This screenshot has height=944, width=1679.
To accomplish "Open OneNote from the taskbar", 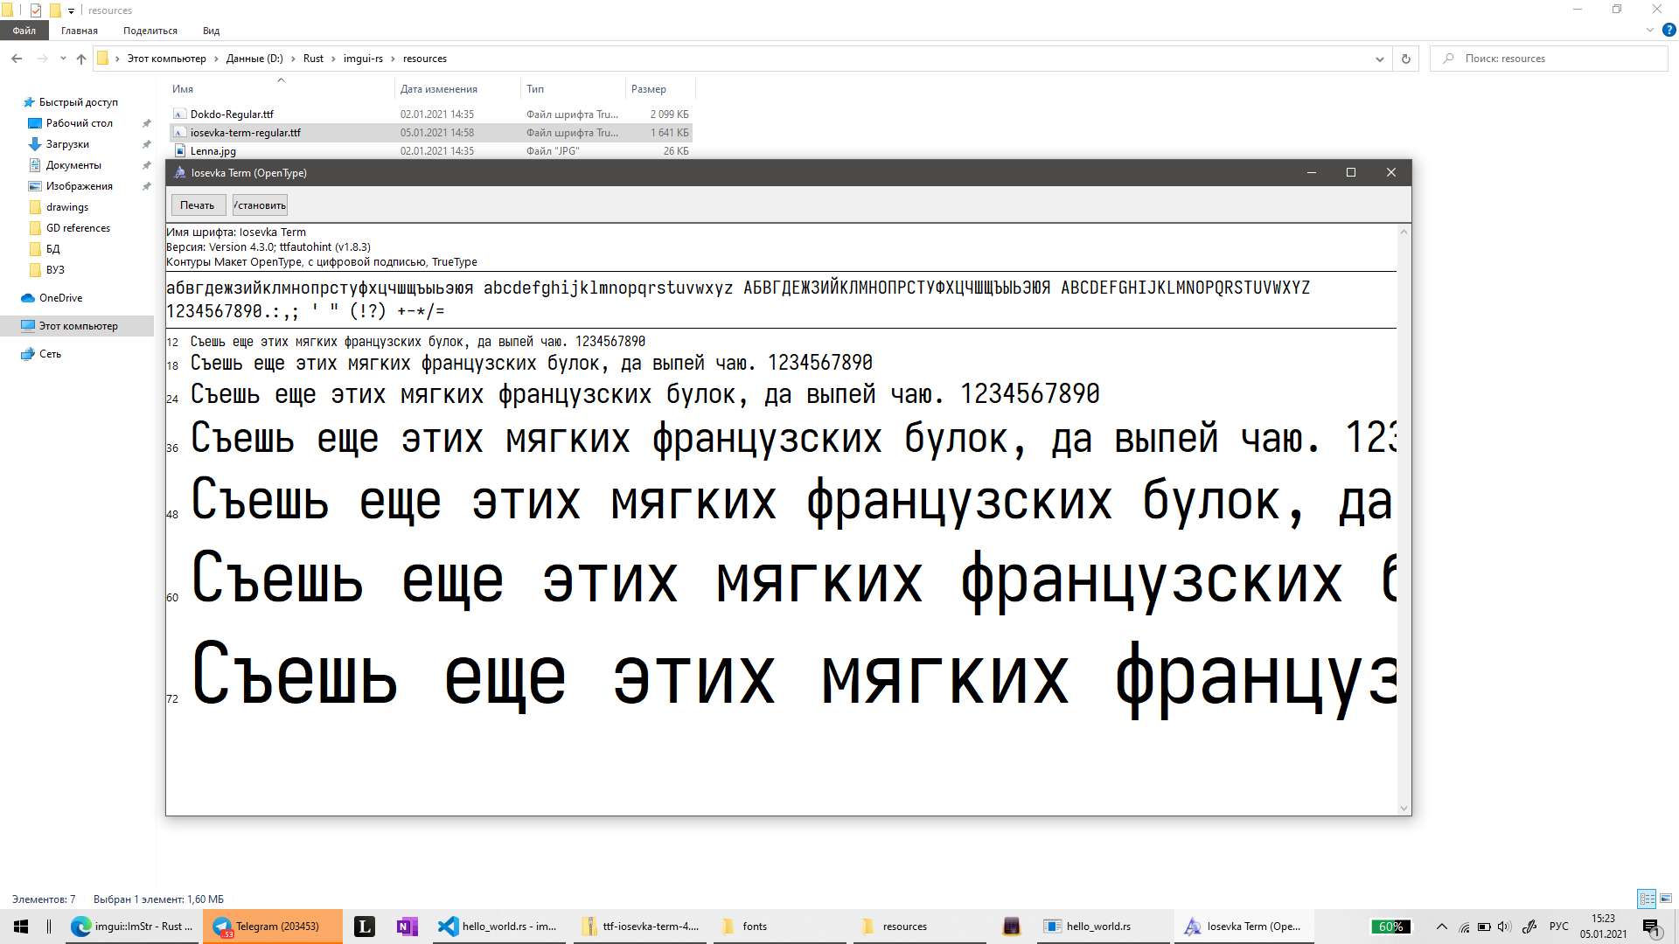I will pos(407,927).
